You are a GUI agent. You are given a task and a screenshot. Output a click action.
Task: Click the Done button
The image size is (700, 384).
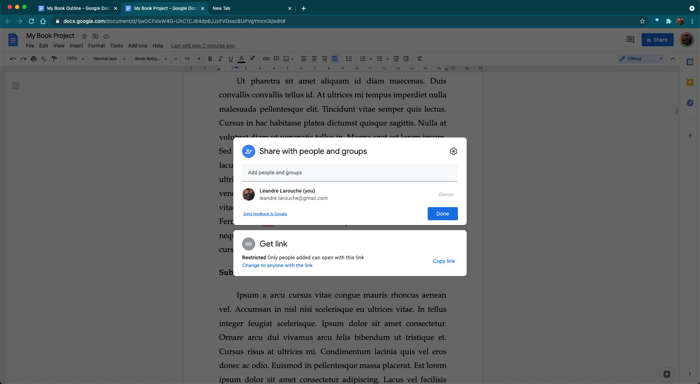pyautogui.click(x=442, y=214)
